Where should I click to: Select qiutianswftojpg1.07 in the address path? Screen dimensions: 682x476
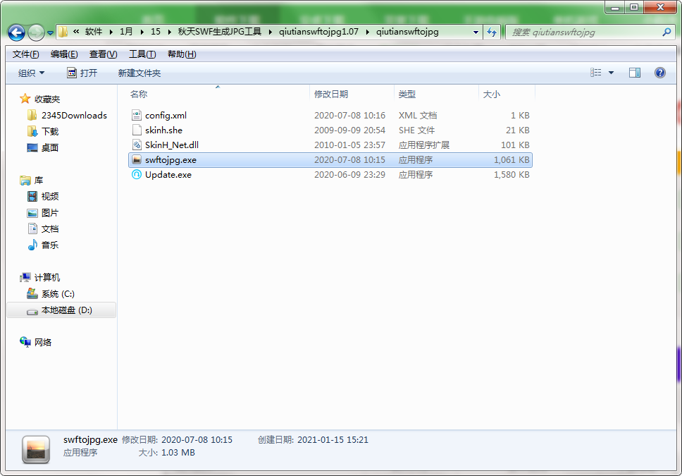pos(318,32)
